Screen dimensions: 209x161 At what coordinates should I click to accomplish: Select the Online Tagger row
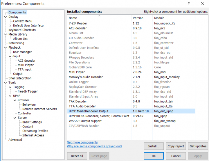click(131, 82)
